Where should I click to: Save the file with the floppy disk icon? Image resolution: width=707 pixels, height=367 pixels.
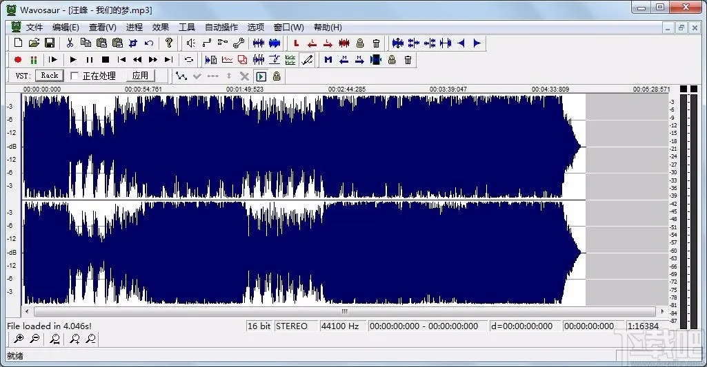(50, 43)
